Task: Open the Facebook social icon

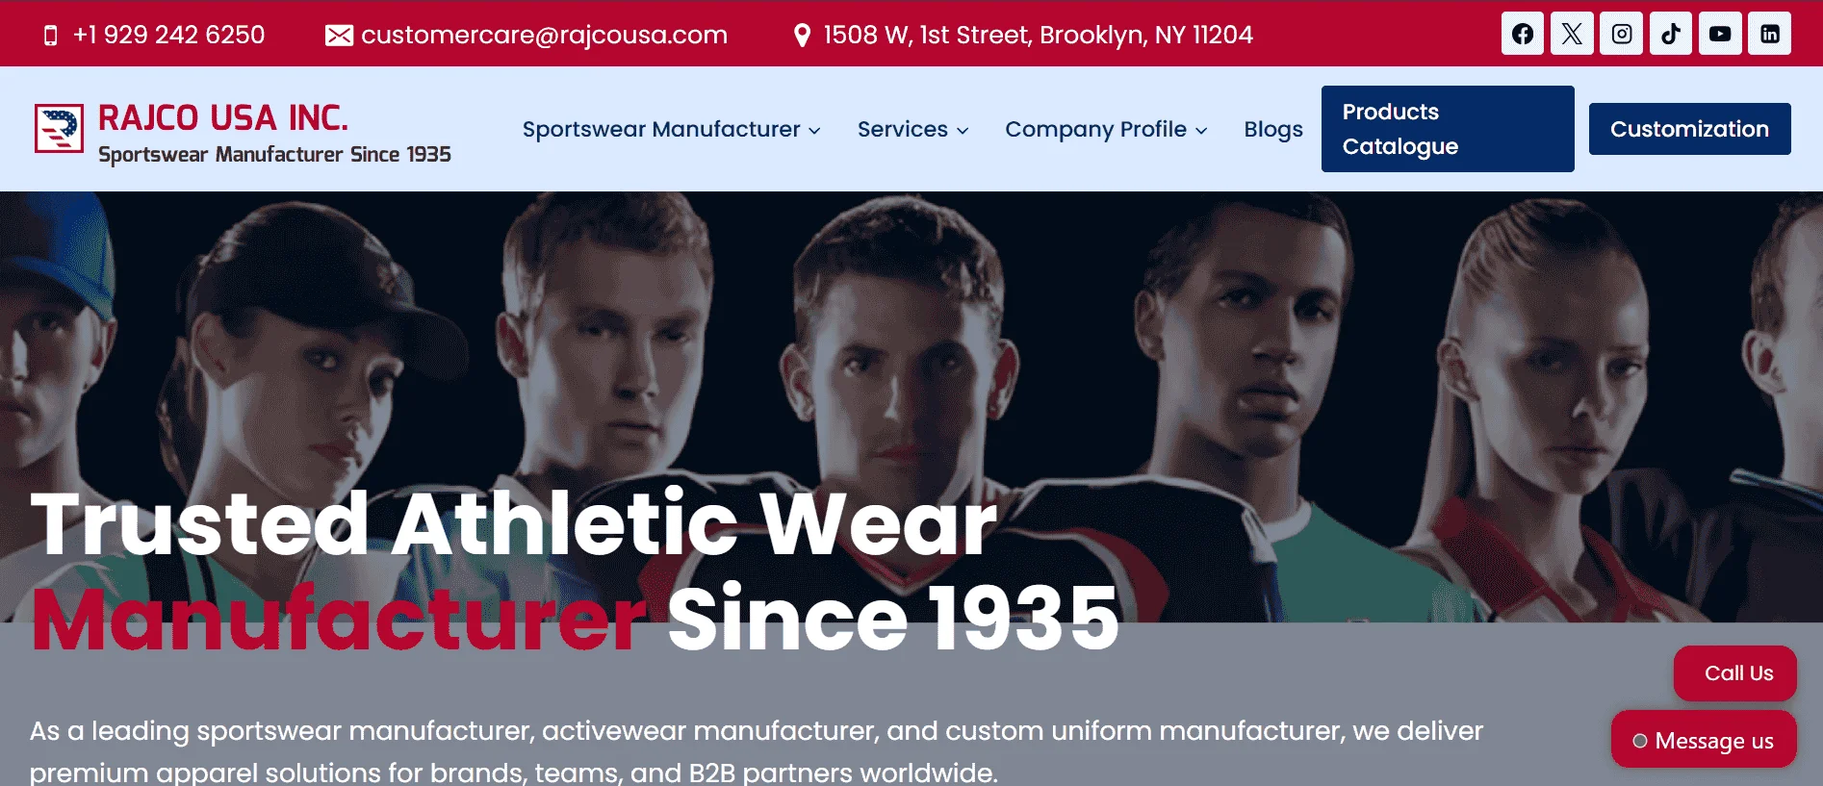Action: [x=1522, y=34]
